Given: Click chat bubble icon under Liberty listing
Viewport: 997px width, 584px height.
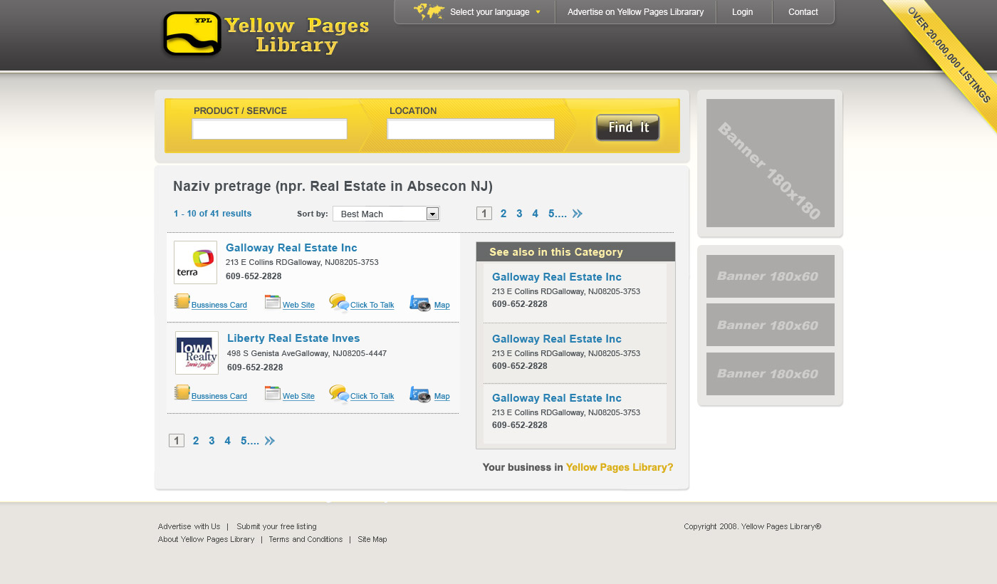Looking at the screenshot, I should [339, 394].
